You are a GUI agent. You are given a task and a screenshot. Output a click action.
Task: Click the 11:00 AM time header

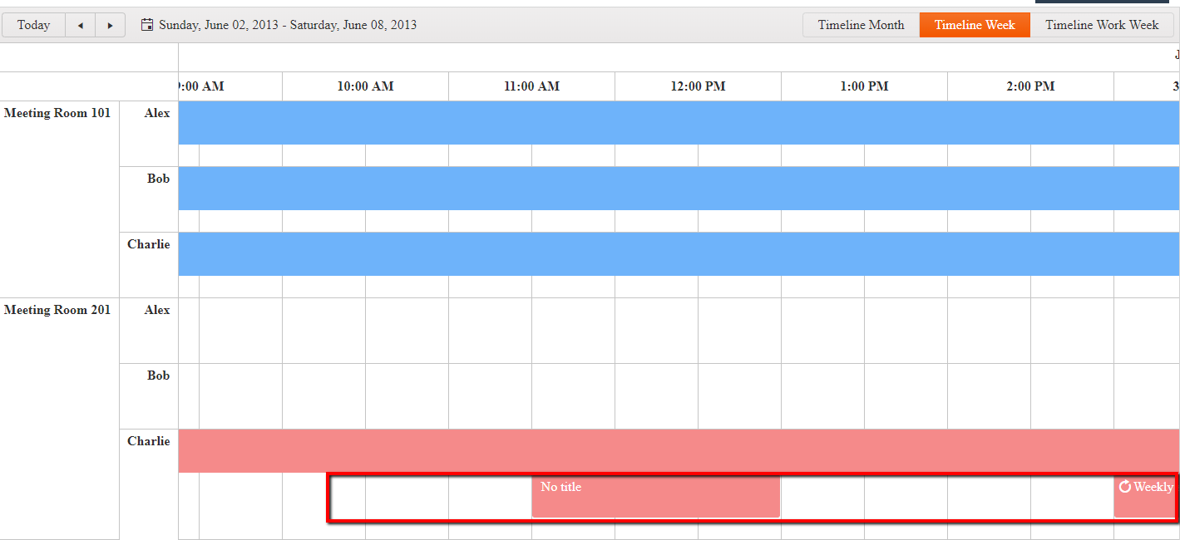[531, 86]
